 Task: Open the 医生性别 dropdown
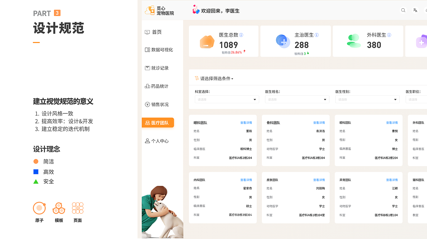click(x=367, y=99)
